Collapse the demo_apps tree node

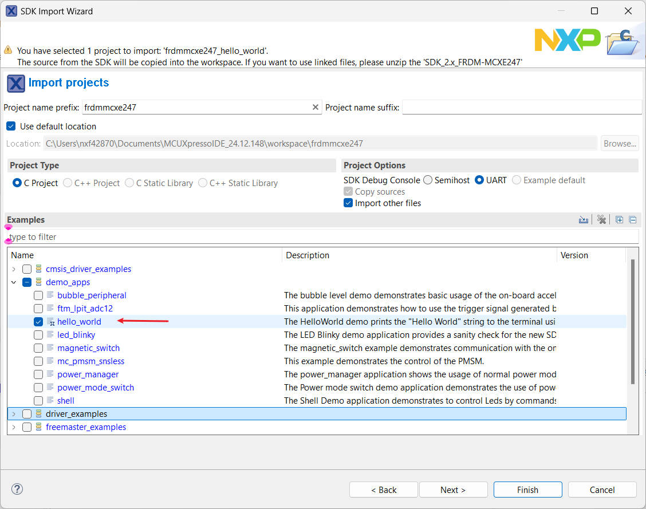pyautogui.click(x=14, y=282)
